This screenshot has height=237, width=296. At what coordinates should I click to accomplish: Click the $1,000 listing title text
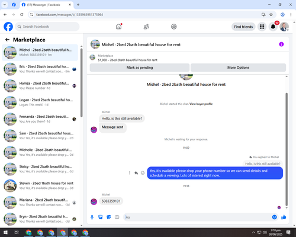point(128,60)
